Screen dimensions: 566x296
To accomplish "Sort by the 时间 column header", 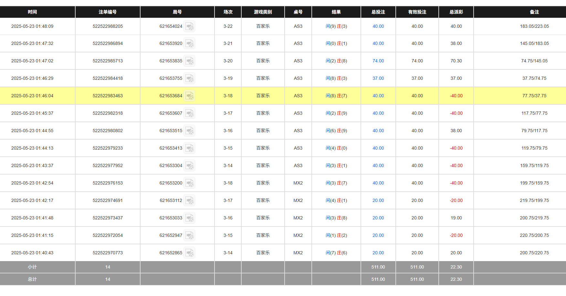I will 32,12.
